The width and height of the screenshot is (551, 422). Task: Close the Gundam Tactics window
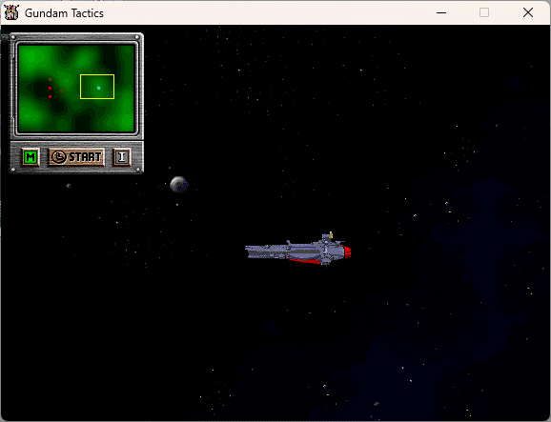point(528,13)
